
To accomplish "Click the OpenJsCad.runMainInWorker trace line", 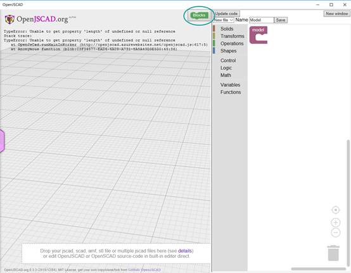I will 109,45.
